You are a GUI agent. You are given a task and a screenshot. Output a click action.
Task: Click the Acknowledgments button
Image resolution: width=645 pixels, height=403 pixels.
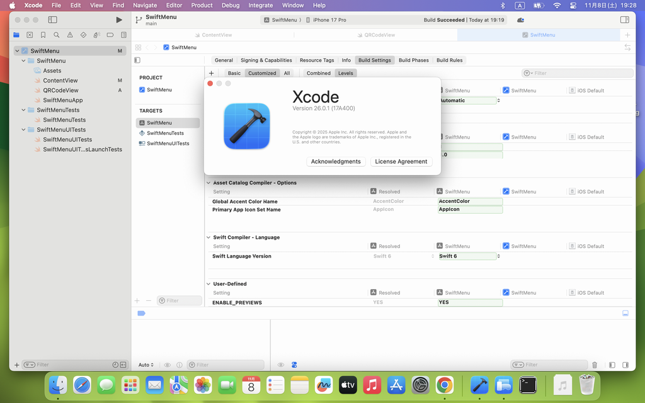tap(336, 162)
